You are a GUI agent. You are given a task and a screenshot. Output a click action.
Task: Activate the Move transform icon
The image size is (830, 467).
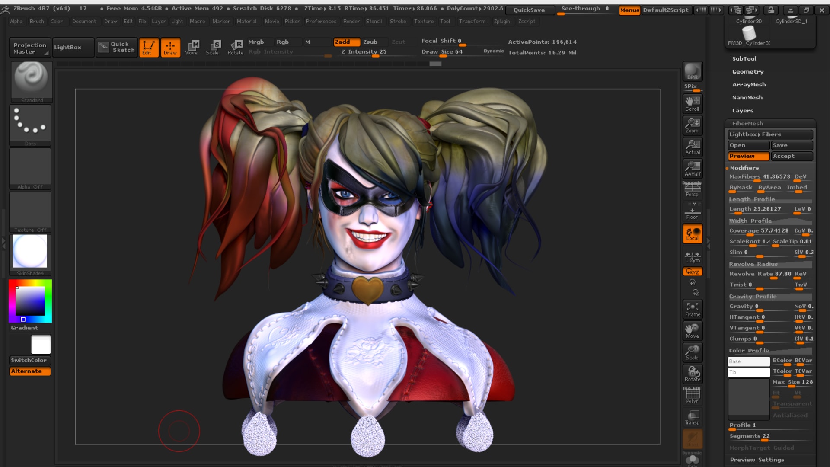(x=191, y=47)
